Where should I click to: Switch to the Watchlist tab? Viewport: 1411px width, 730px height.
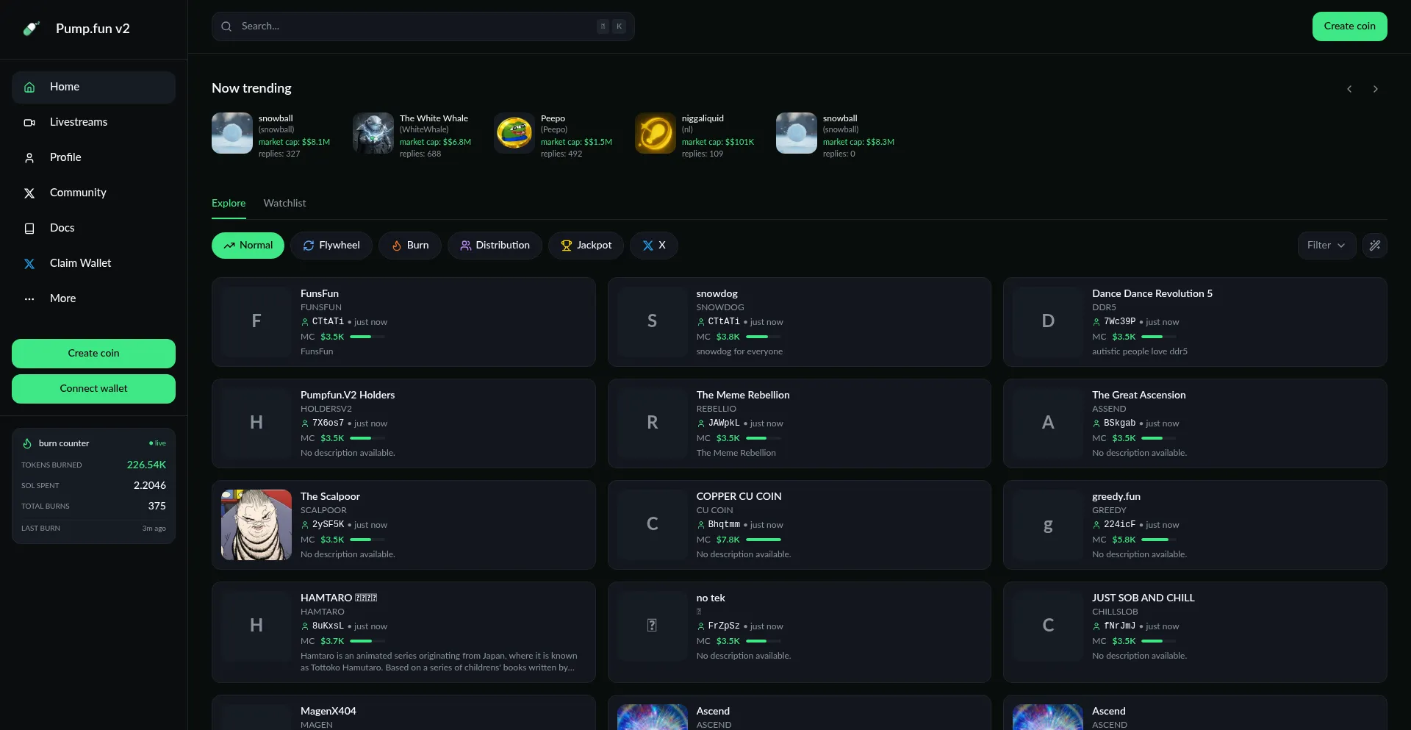(x=284, y=204)
